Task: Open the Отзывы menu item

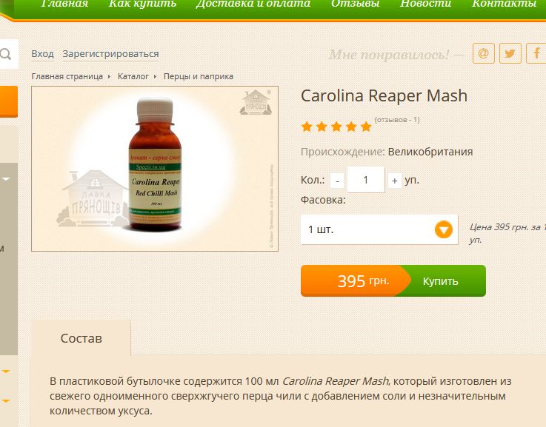Action: [355, 4]
